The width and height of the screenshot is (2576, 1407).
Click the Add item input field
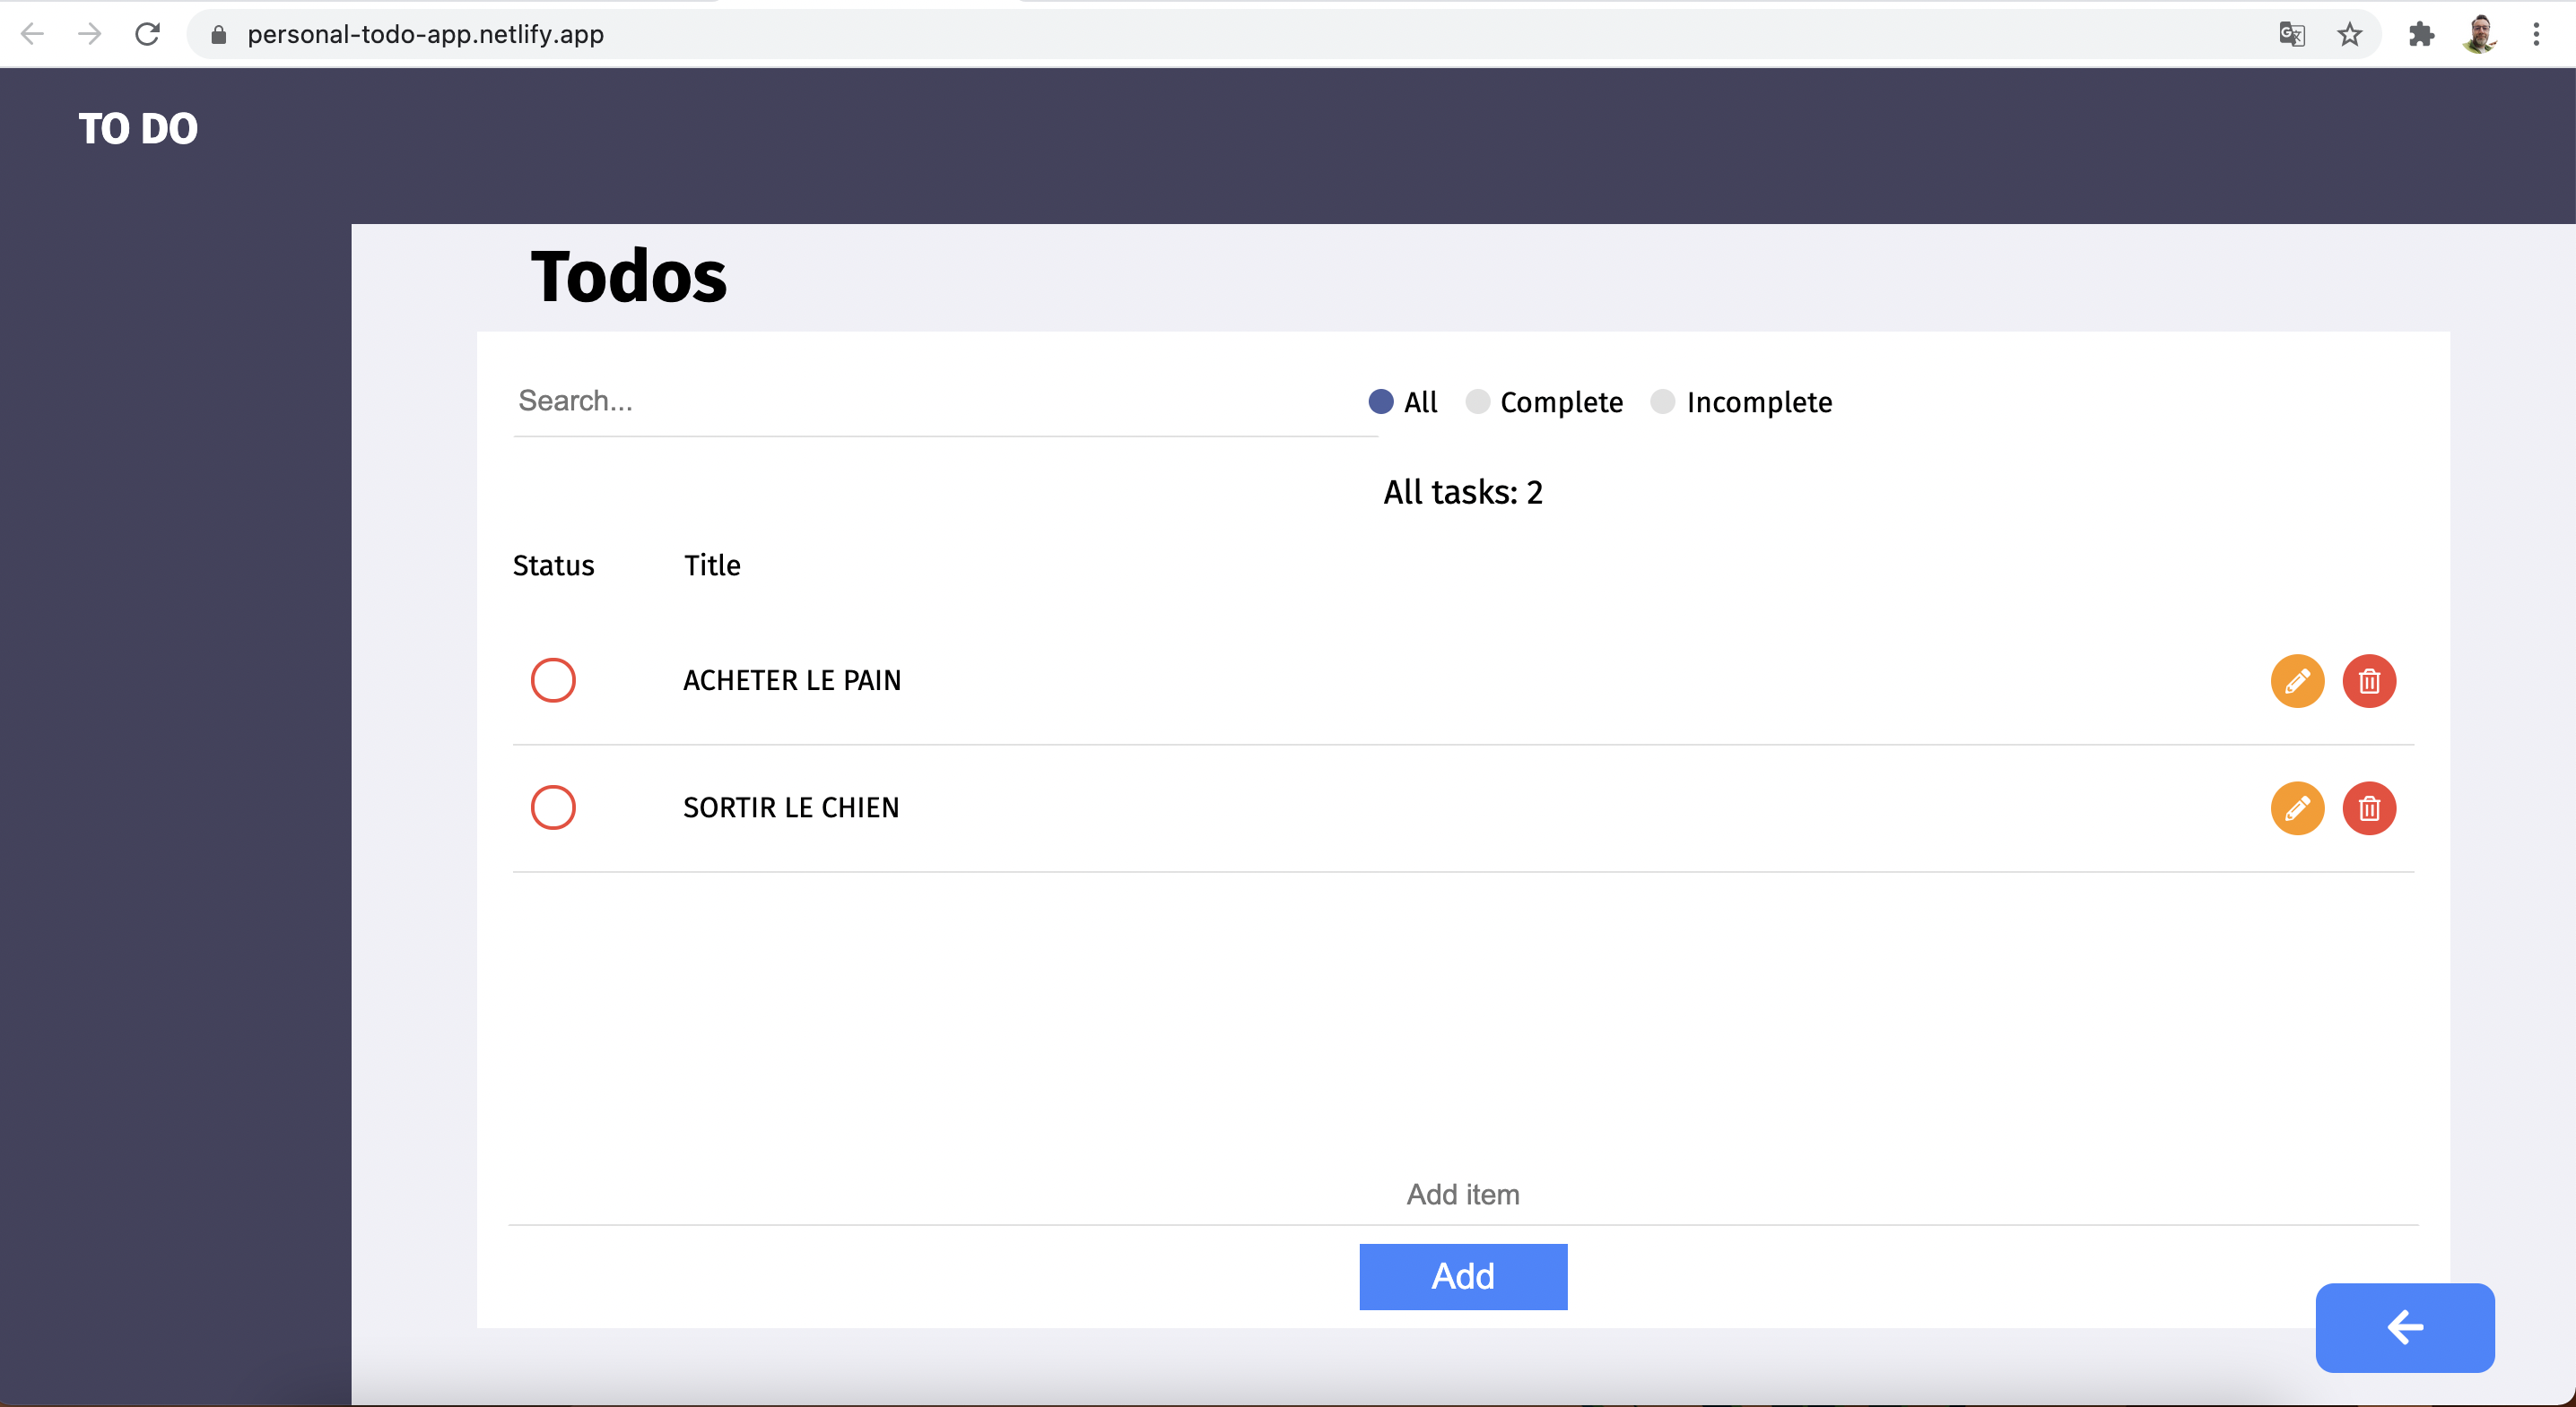(x=1462, y=1194)
